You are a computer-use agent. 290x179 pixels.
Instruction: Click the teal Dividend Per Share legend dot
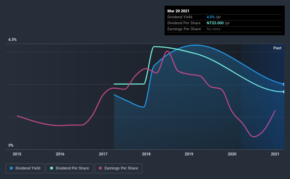(x=52, y=168)
